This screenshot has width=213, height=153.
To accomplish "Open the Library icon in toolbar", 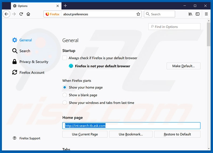I will tap(190, 14).
